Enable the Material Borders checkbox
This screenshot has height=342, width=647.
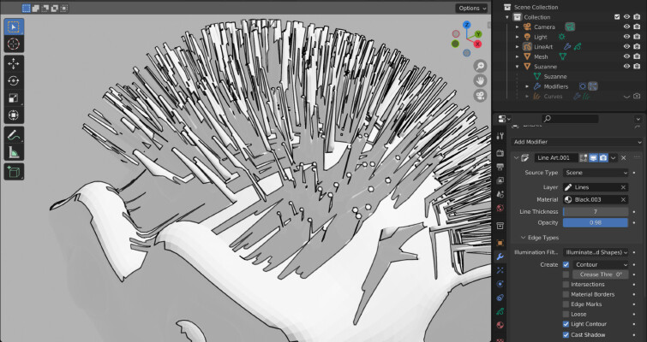coord(566,294)
